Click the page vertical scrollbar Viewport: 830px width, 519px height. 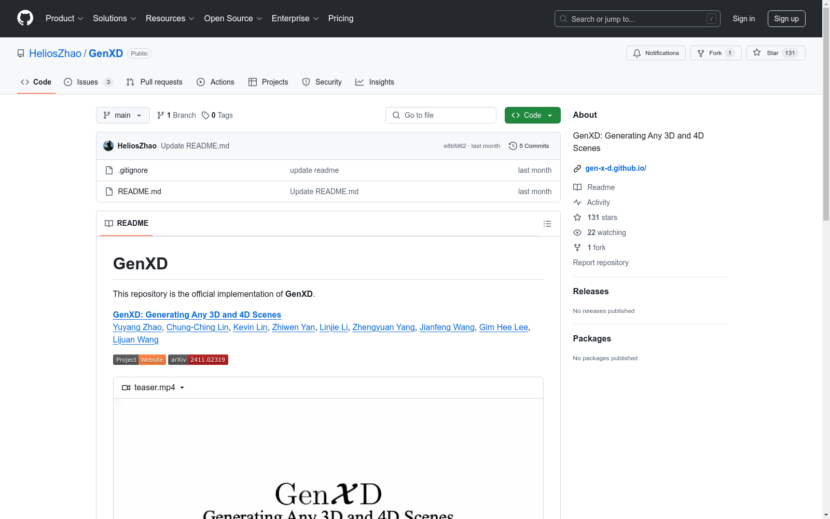[826, 114]
